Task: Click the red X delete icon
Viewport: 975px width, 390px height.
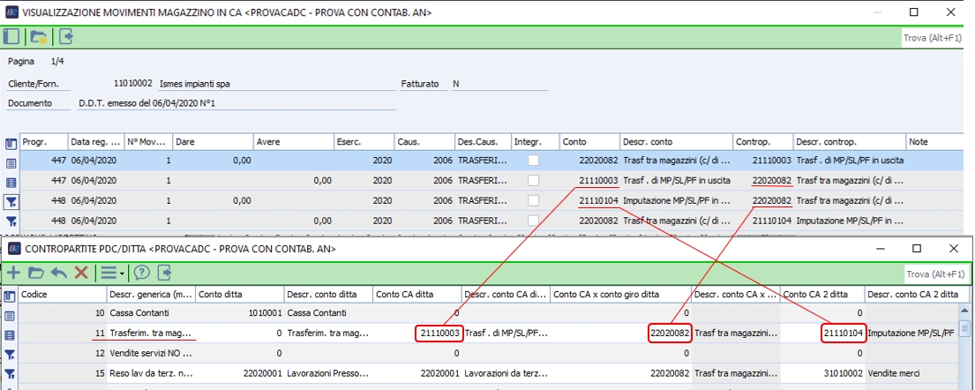Action: pos(81,273)
